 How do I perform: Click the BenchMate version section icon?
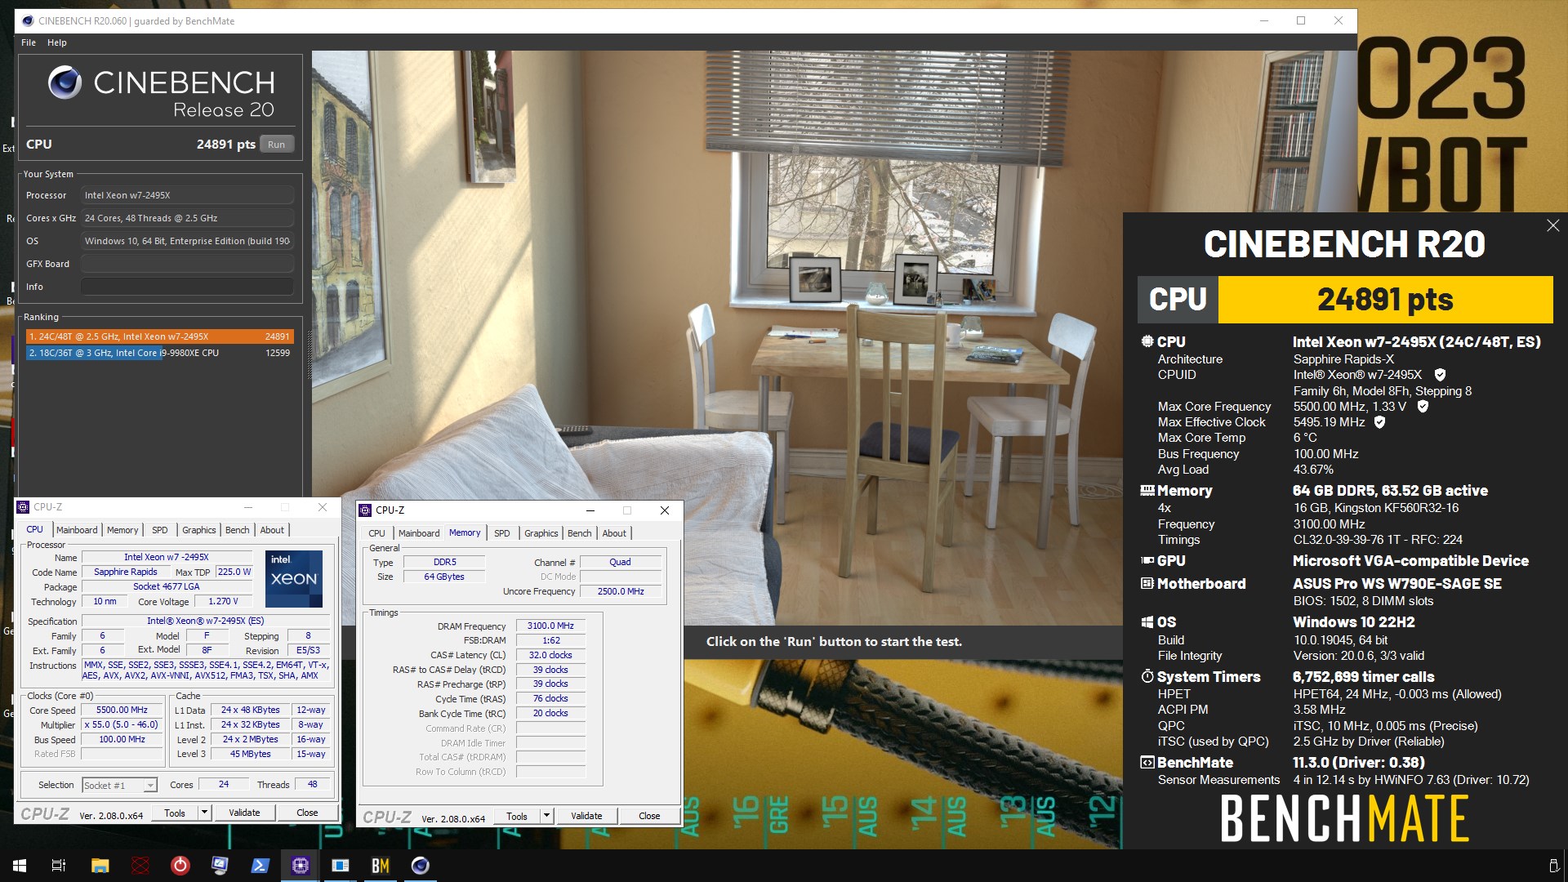click(x=1147, y=763)
